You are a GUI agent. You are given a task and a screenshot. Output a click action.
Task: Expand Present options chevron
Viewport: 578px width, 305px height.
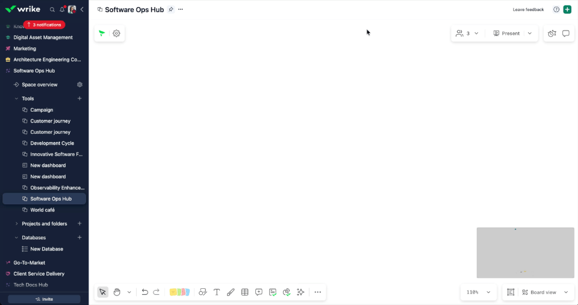click(530, 34)
